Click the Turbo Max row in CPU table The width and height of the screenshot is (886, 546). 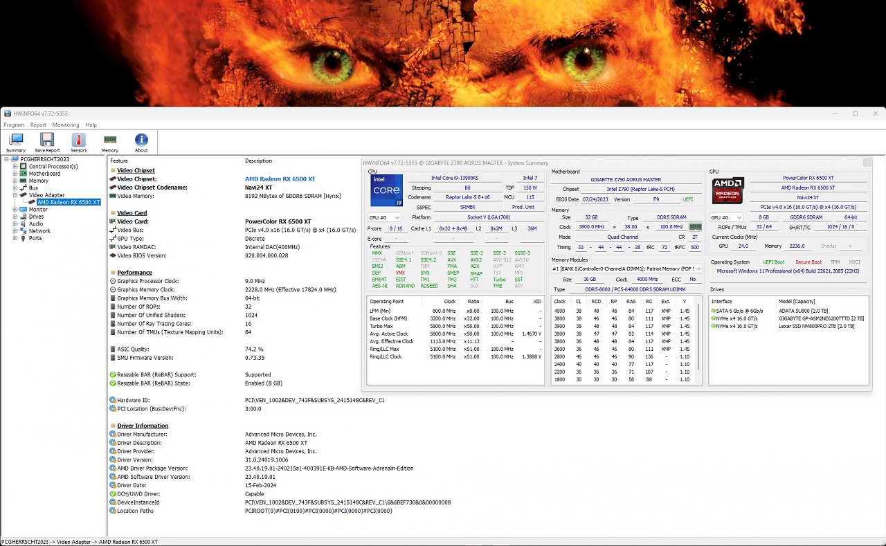tap(455, 326)
